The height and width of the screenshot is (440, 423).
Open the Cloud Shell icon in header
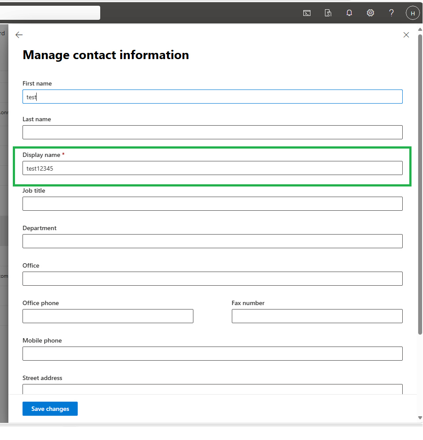[306, 13]
